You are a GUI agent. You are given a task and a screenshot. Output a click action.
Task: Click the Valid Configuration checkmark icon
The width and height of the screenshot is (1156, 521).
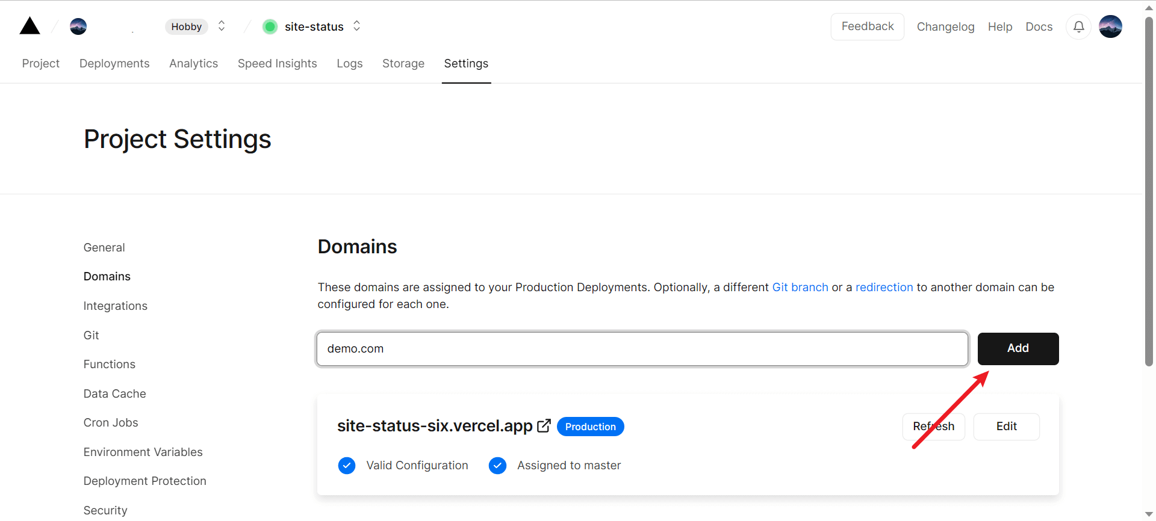pyautogui.click(x=347, y=466)
